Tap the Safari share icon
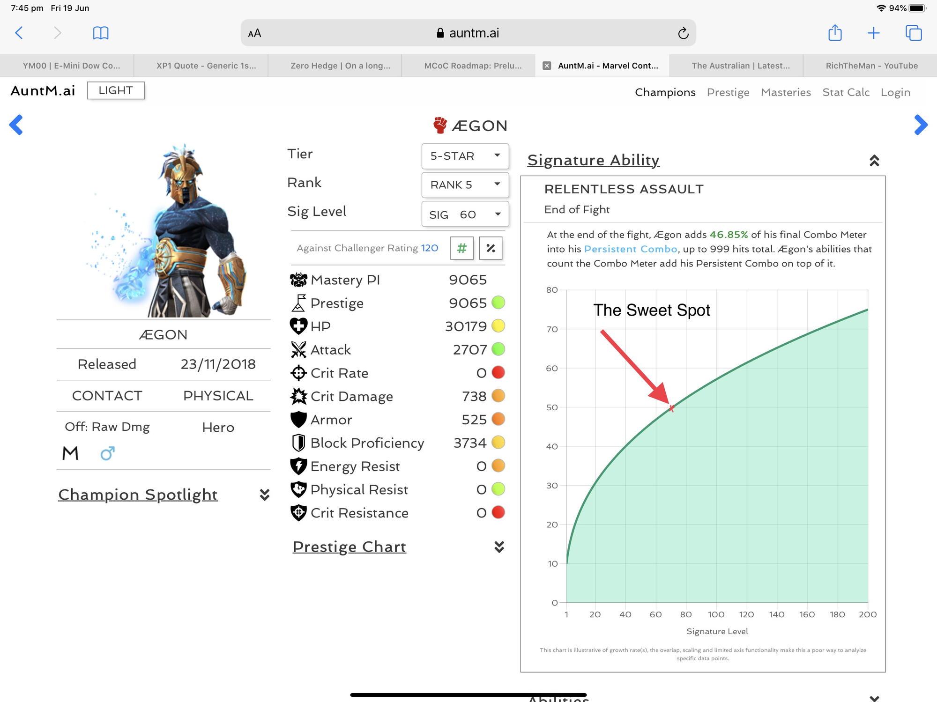The height and width of the screenshot is (702, 937). (835, 33)
